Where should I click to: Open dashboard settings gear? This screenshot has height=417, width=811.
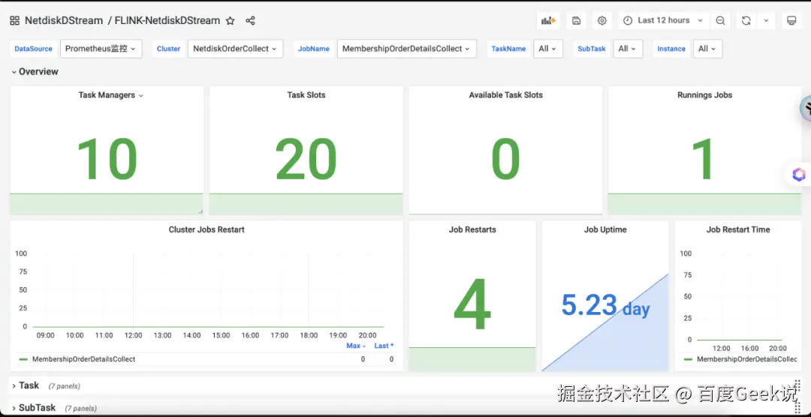pos(601,21)
